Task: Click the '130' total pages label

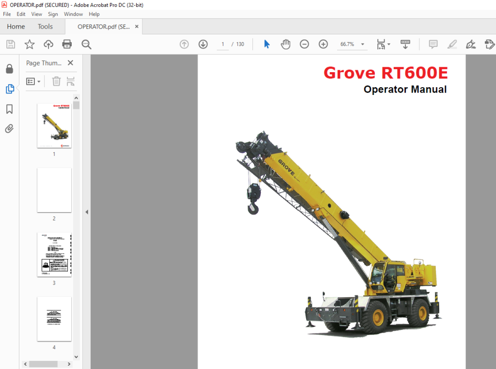Action: click(240, 44)
